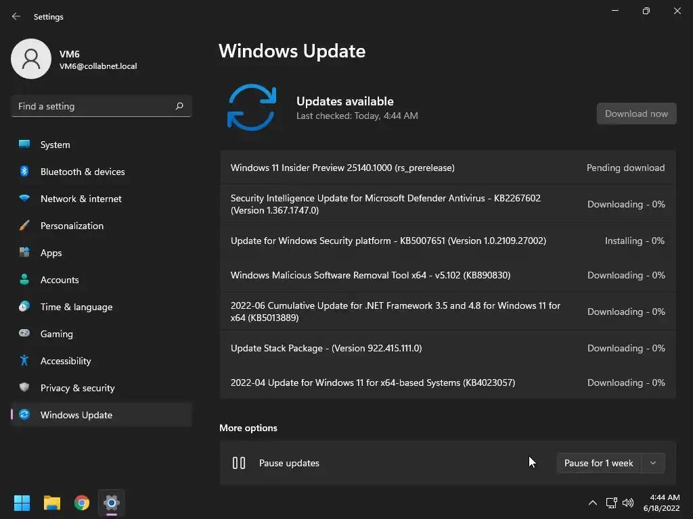Open Accessibility settings

coord(102,361)
